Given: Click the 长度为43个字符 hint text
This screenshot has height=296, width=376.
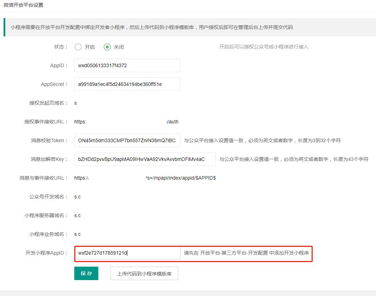Looking at the screenshot, I should coord(294,159).
